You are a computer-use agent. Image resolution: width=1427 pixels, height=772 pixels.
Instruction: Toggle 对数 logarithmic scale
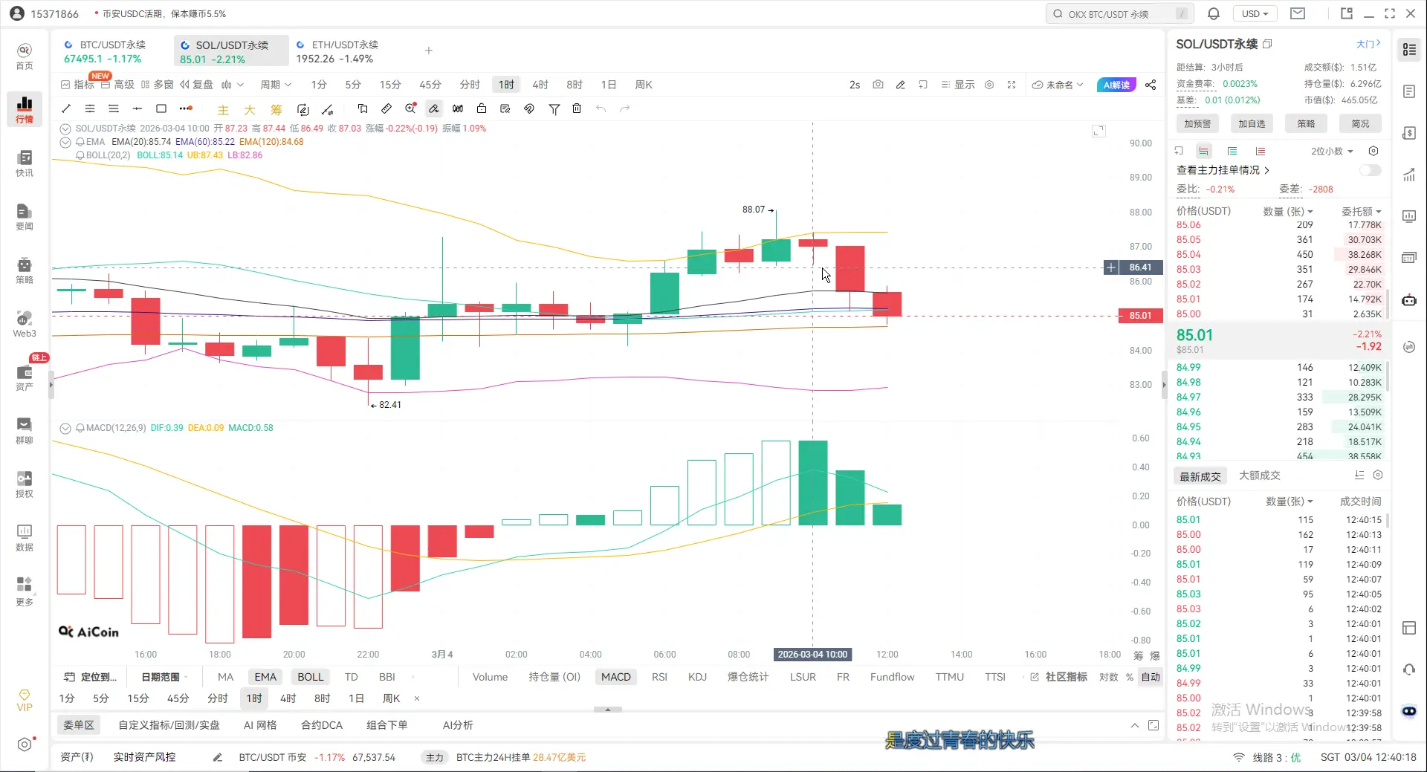(x=1108, y=677)
